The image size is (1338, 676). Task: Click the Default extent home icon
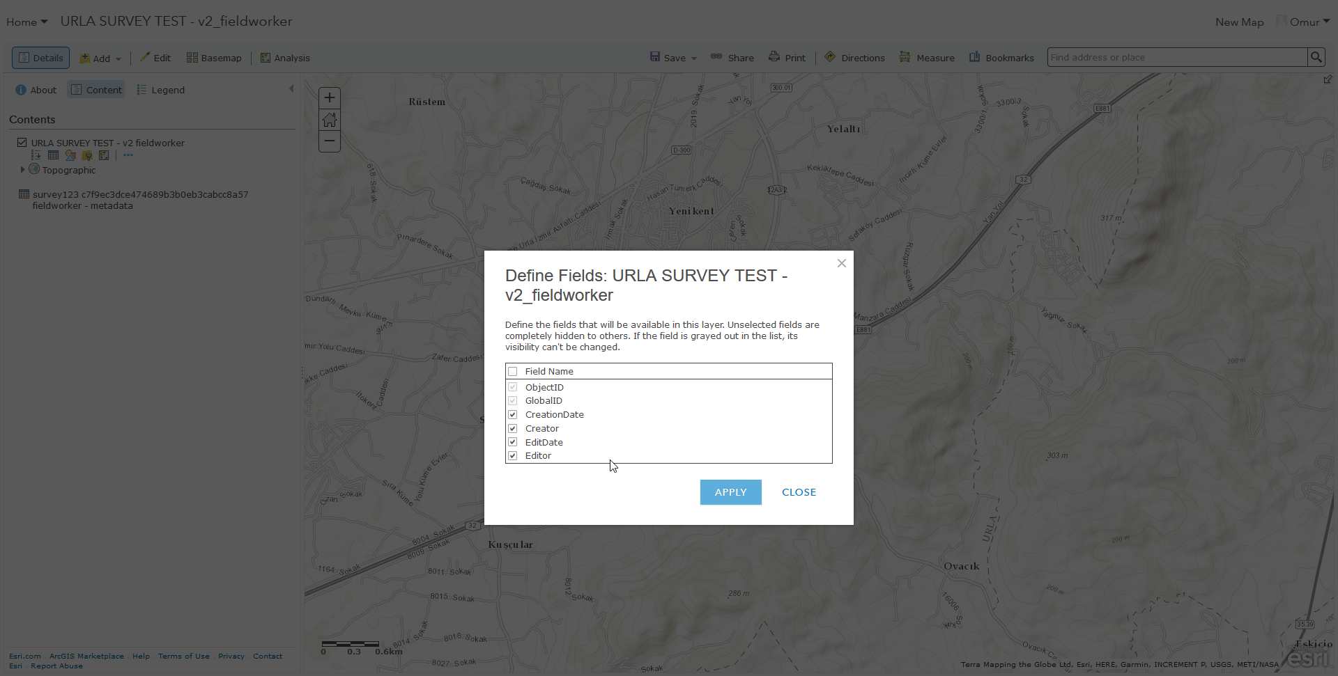pos(330,120)
